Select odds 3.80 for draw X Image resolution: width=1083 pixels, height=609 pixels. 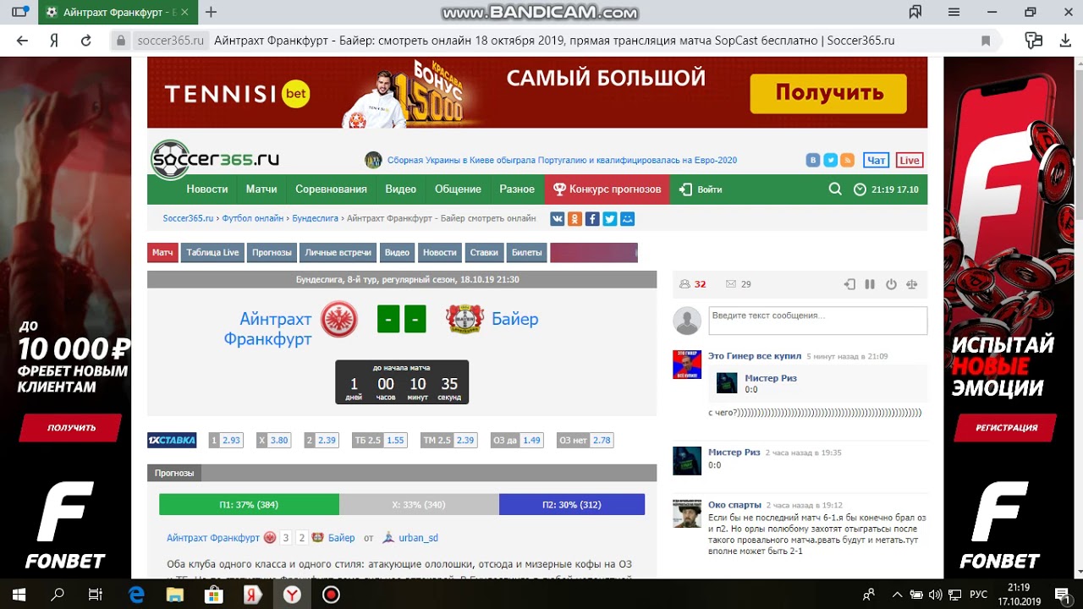pos(279,441)
